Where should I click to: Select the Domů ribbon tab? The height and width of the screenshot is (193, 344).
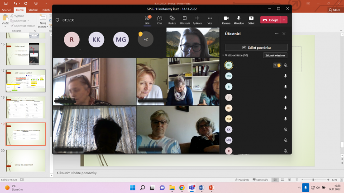[20, 10]
